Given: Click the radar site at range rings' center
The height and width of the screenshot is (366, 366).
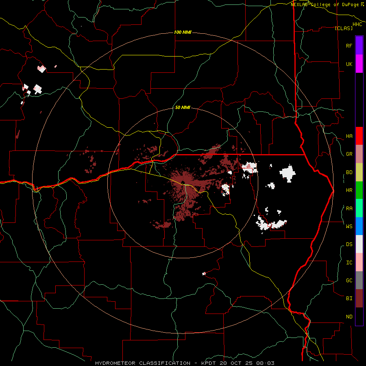Looking at the screenshot, I should pyautogui.click(x=183, y=183).
